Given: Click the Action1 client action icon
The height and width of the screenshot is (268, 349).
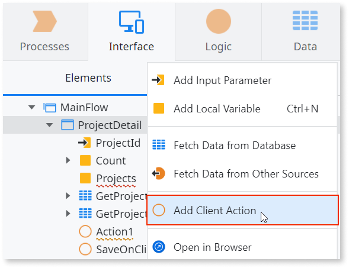Looking at the screenshot, I should pyautogui.click(x=85, y=231).
